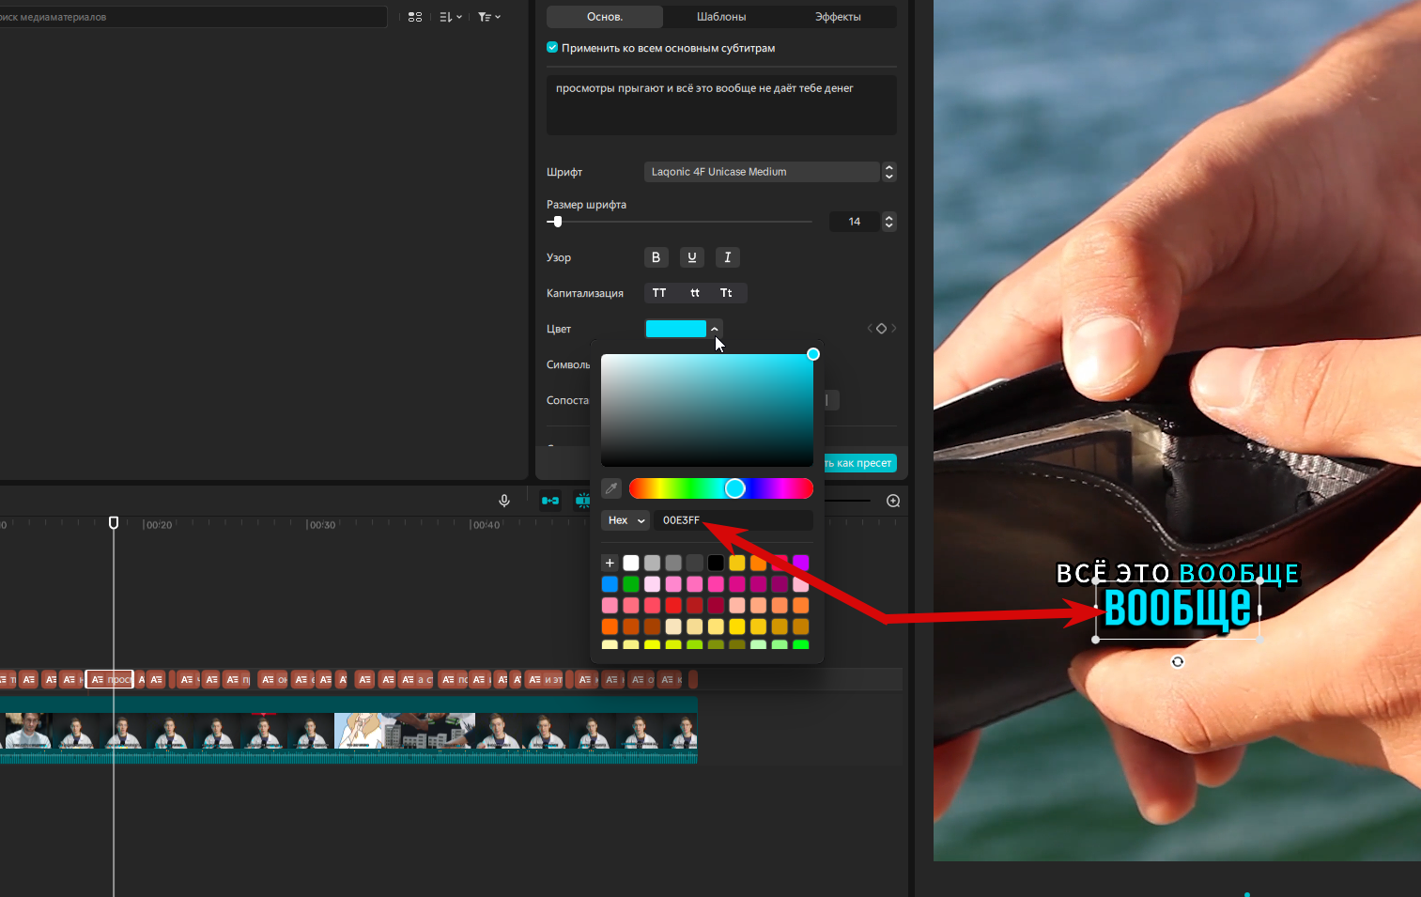This screenshot has width=1421, height=897.
Task: Open the media filter options menu
Action: [x=489, y=17]
